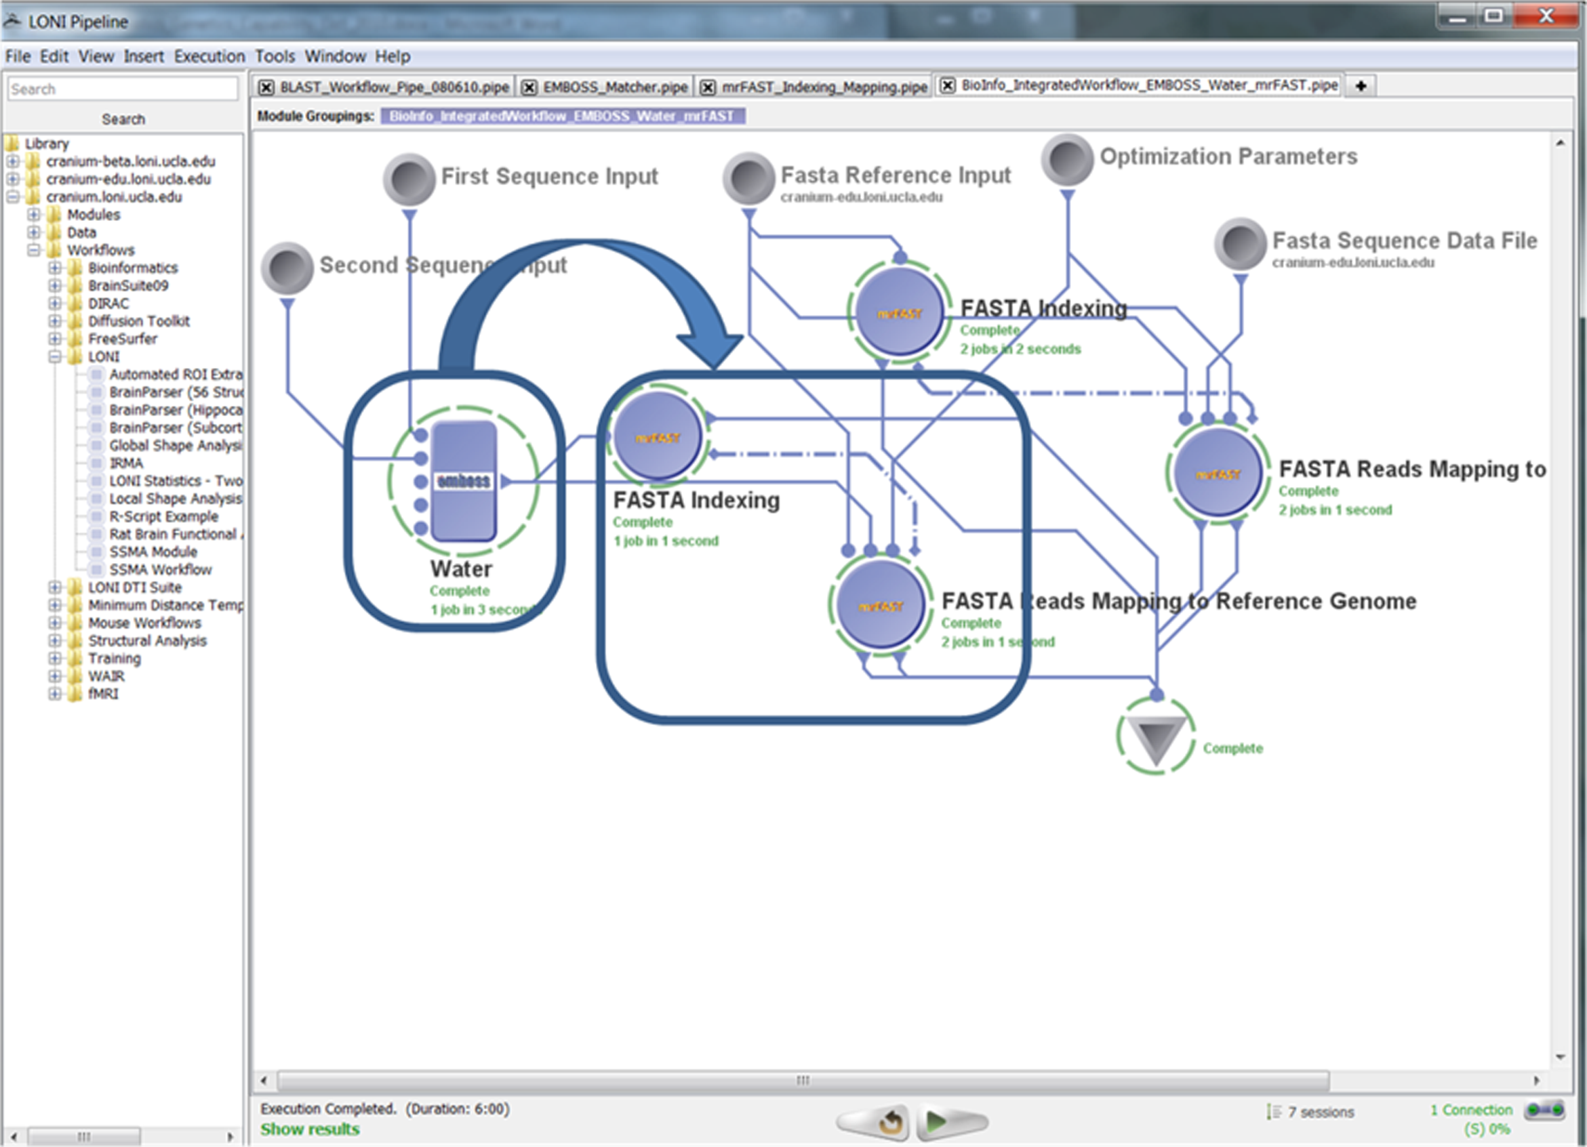
Task: Expand the FreeSurfer folder
Action: click(55, 339)
